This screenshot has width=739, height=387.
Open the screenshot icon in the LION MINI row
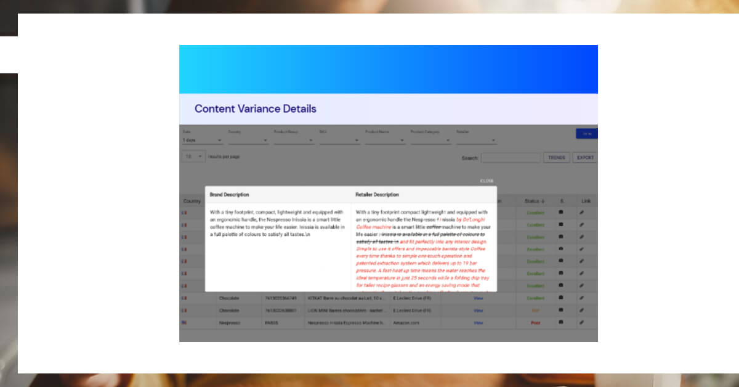[x=560, y=310]
